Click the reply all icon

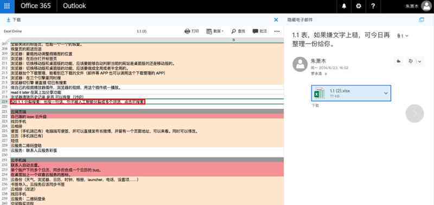[x=411, y=61]
